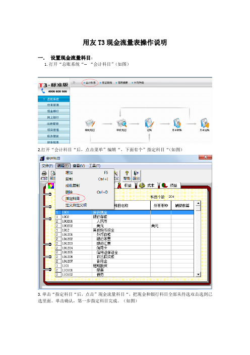This screenshot has width=250, height=355.
Task: Select row 1101 短期投资
Action: (124, 265)
